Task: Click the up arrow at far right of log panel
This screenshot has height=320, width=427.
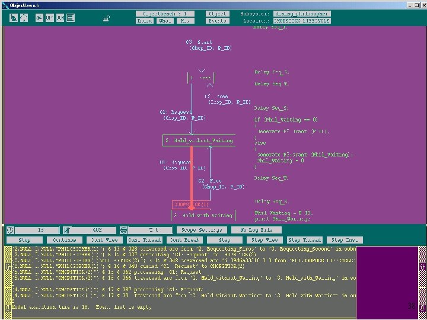Action: click(422, 267)
